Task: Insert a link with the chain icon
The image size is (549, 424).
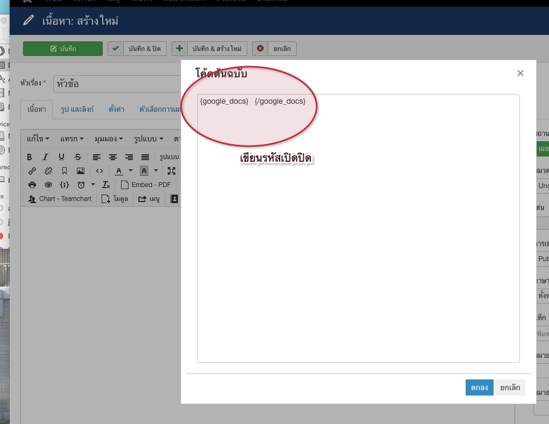Action: tap(32, 171)
